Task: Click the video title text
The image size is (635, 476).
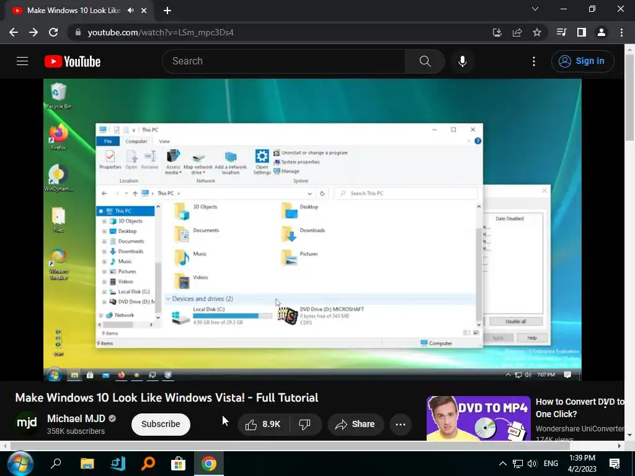Action: [167, 397]
